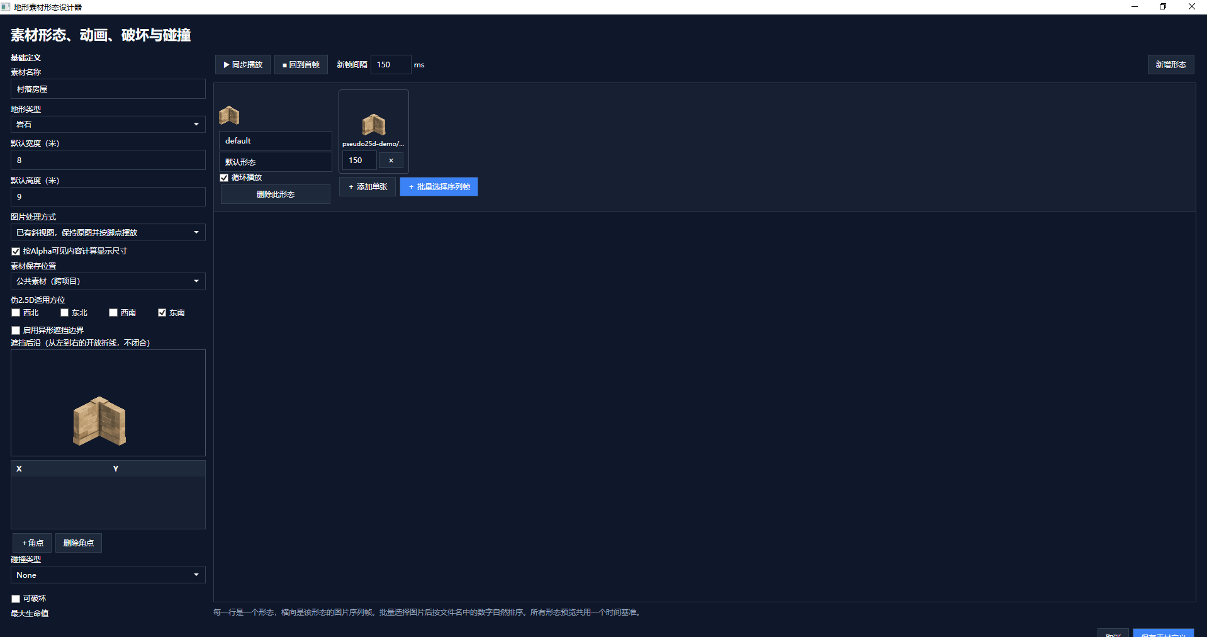Enable 启用异形遮挡边界 checkbox
This screenshot has width=1207, height=637.
[16, 330]
